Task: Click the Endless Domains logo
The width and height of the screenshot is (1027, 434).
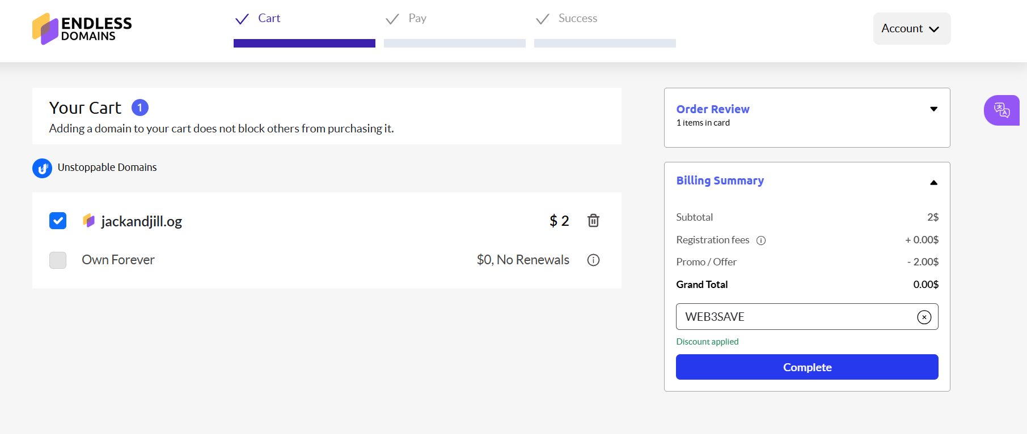Action: 82,29
